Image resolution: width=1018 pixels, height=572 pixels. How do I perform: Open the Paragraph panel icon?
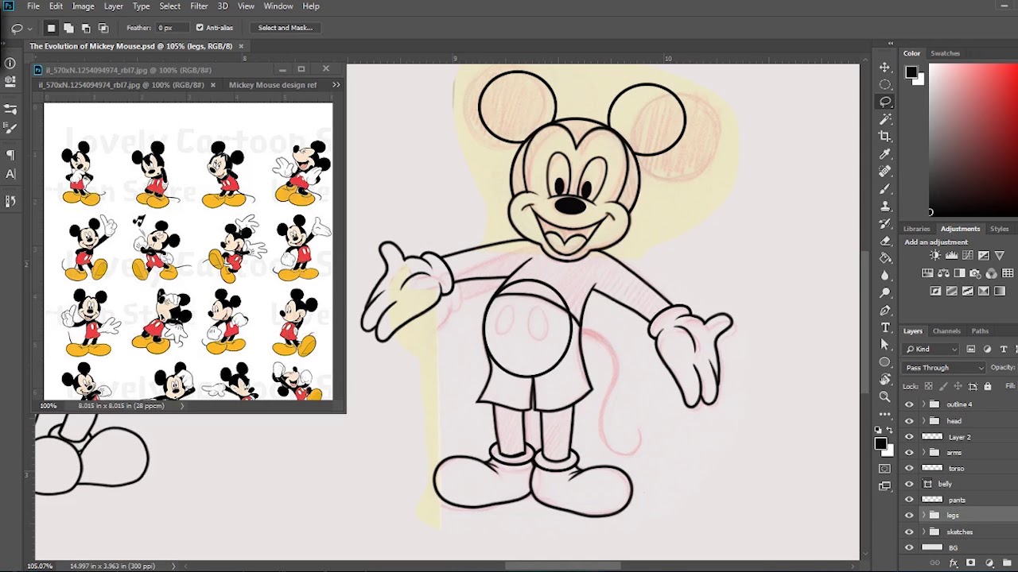click(10, 156)
